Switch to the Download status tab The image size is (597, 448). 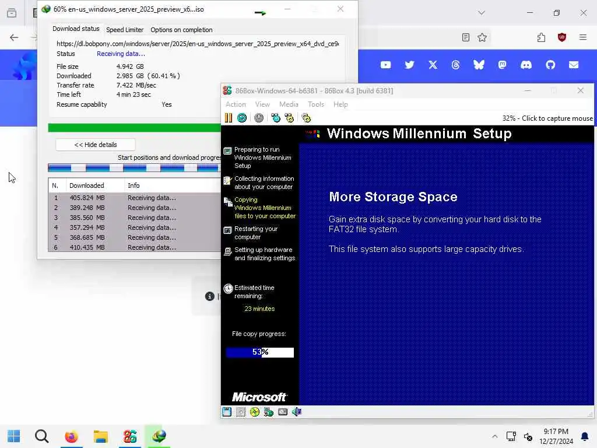pos(76,29)
